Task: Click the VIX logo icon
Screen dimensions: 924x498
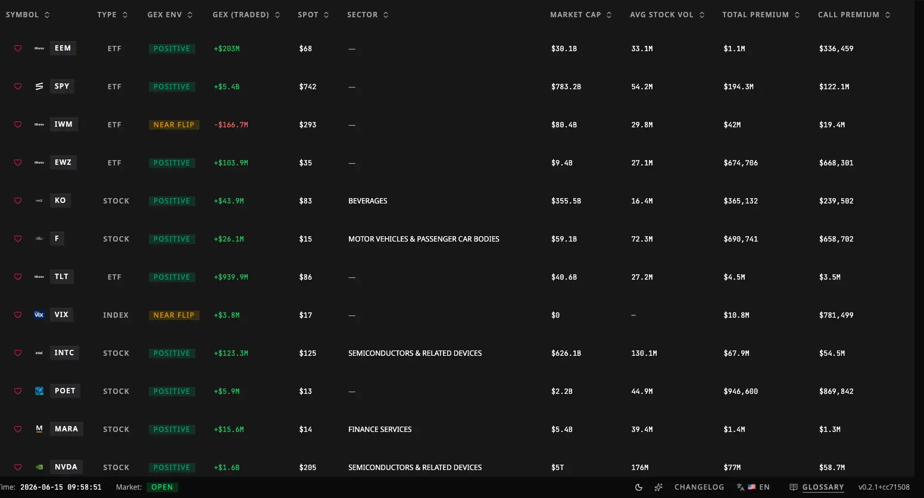Action: pos(39,315)
